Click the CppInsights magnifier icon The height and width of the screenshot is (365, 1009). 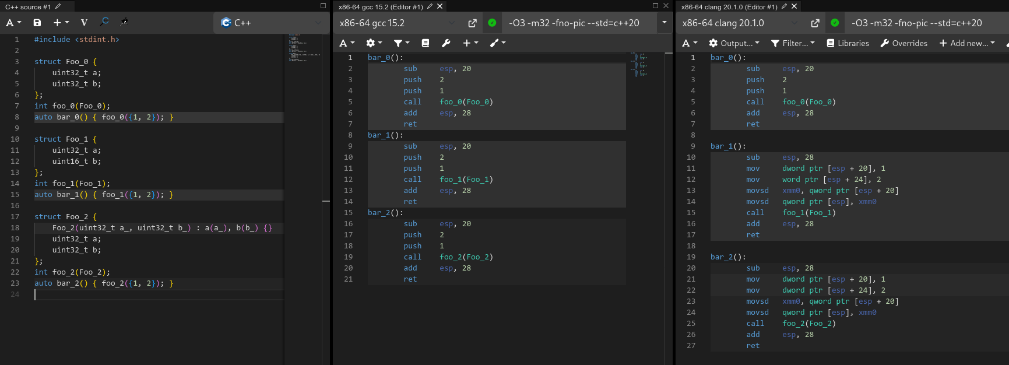pyautogui.click(x=104, y=22)
